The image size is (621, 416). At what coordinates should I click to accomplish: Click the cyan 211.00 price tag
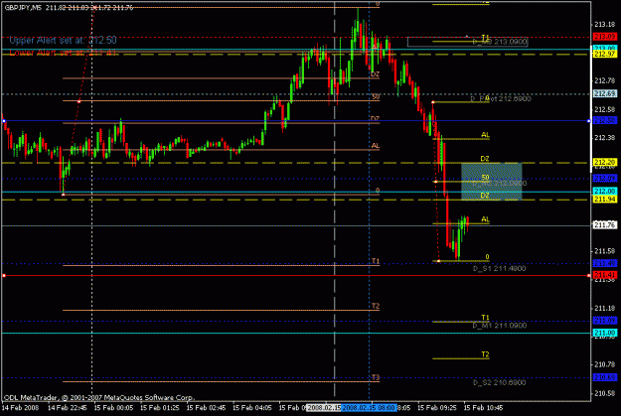coord(604,333)
